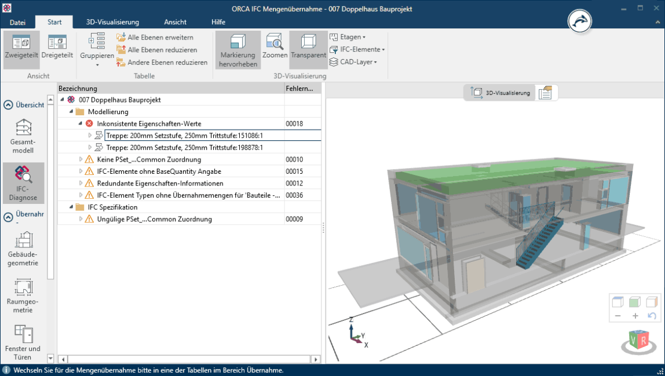
Task: Toggle Transparent 3D display
Action: [x=308, y=50]
